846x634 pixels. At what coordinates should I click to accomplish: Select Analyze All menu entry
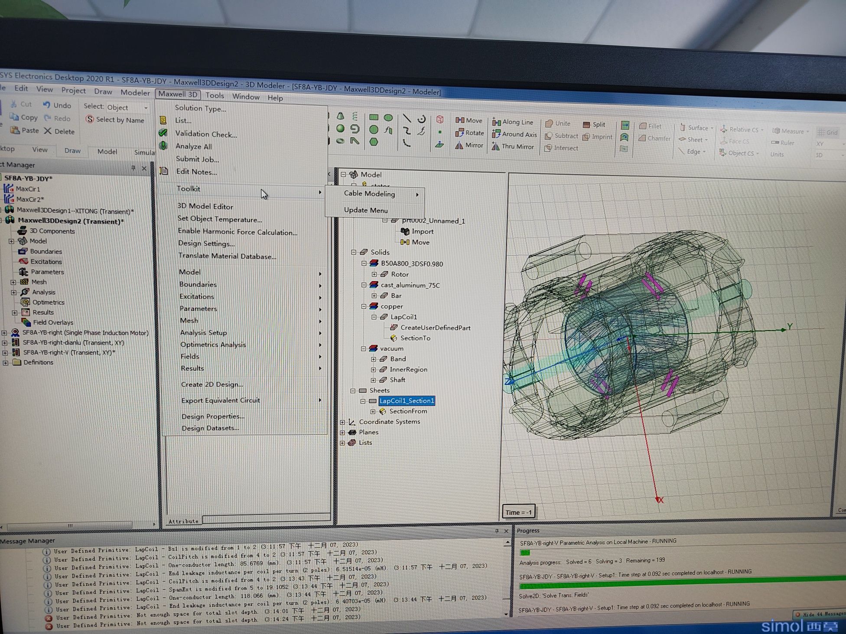pyautogui.click(x=194, y=146)
